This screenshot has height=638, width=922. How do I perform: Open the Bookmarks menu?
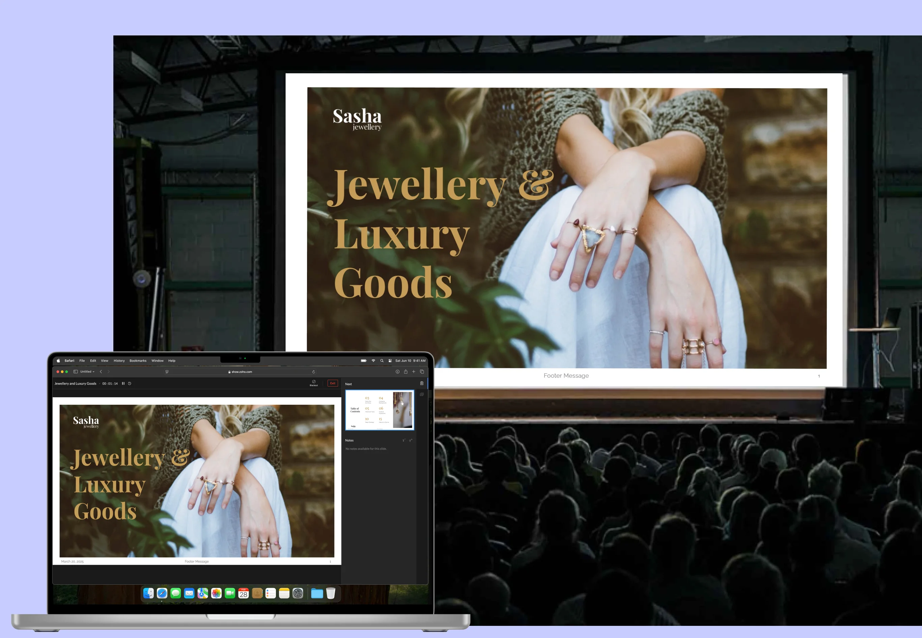138,361
